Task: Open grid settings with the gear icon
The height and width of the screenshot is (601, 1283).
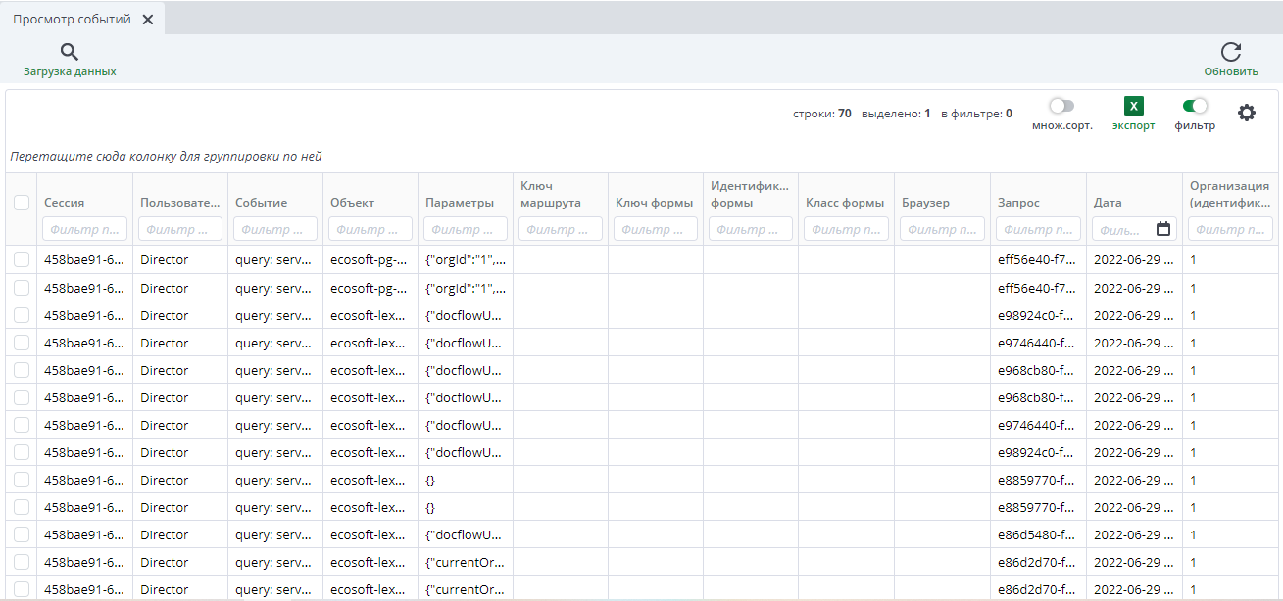Action: [x=1246, y=113]
